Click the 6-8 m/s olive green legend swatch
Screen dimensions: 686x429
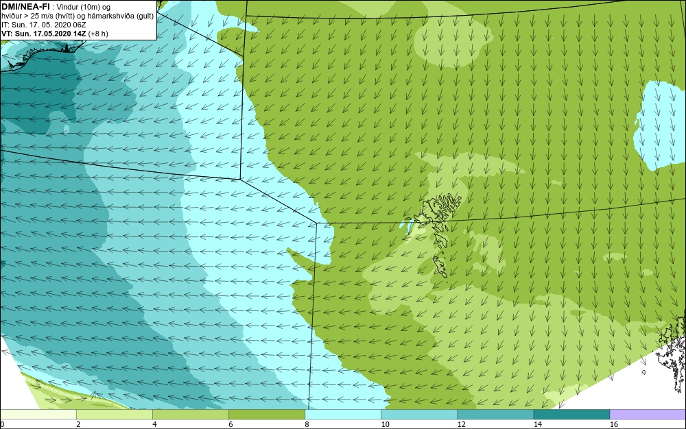[x=267, y=415]
